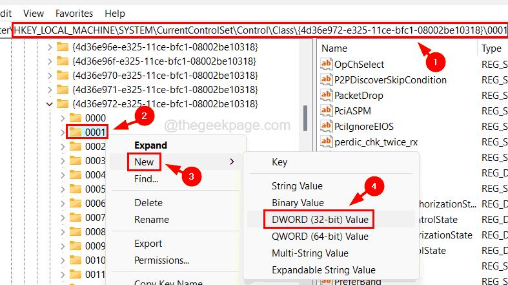This screenshot has height=285, width=508.
Task: Expand the {4d36e971-e325-11ce-bfc1-08002be10318} key
Action: 50,89
